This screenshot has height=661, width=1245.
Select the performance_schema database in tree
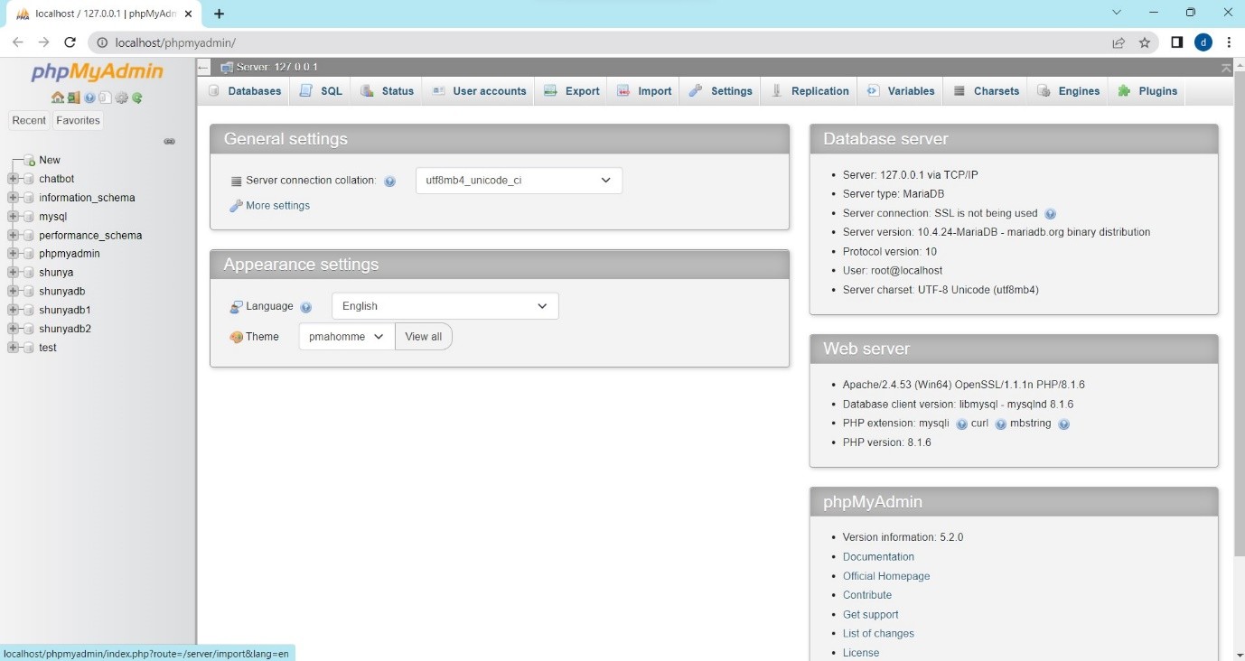(89, 235)
